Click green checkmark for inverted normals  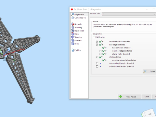(100, 42)
